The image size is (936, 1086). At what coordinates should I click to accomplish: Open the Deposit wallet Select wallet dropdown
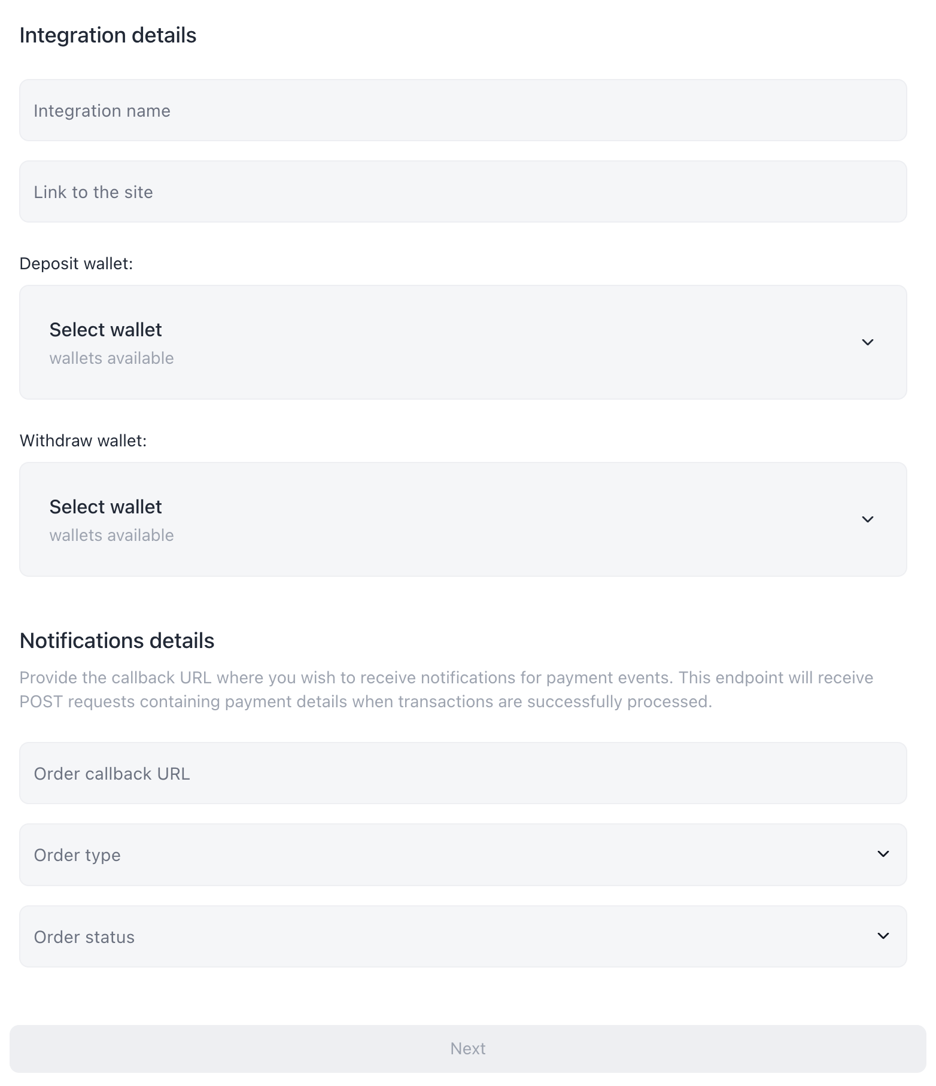tap(463, 342)
